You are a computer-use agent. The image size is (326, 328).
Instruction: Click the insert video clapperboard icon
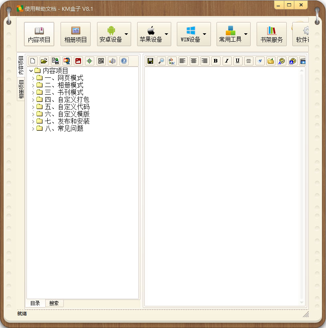[x=303, y=61]
